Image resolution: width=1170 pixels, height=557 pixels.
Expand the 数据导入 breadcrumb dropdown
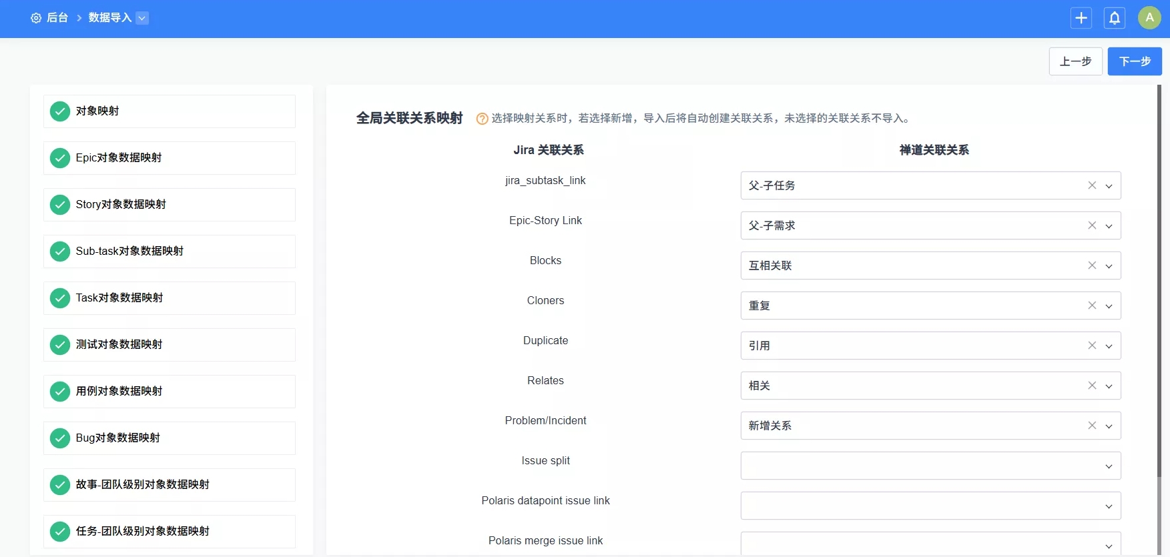142,18
